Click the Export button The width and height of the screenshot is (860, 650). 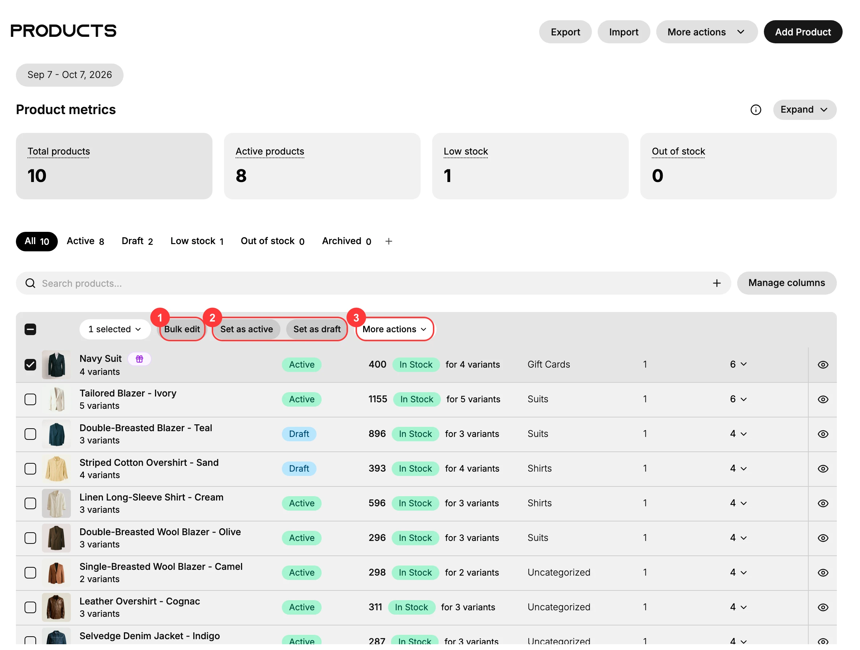point(565,32)
